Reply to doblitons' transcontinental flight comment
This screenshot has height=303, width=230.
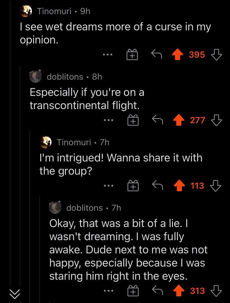coord(158,120)
